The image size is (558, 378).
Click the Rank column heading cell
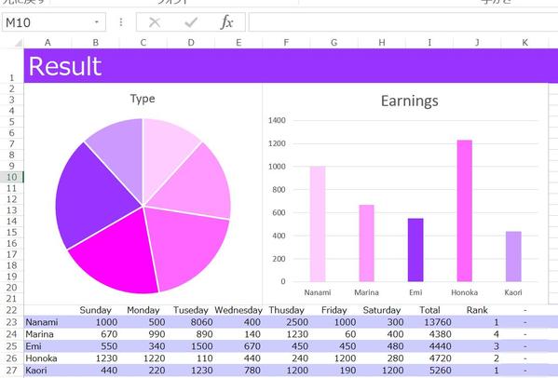pos(477,310)
